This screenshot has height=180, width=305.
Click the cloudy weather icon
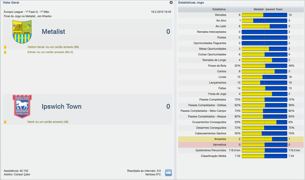(169, 172)
